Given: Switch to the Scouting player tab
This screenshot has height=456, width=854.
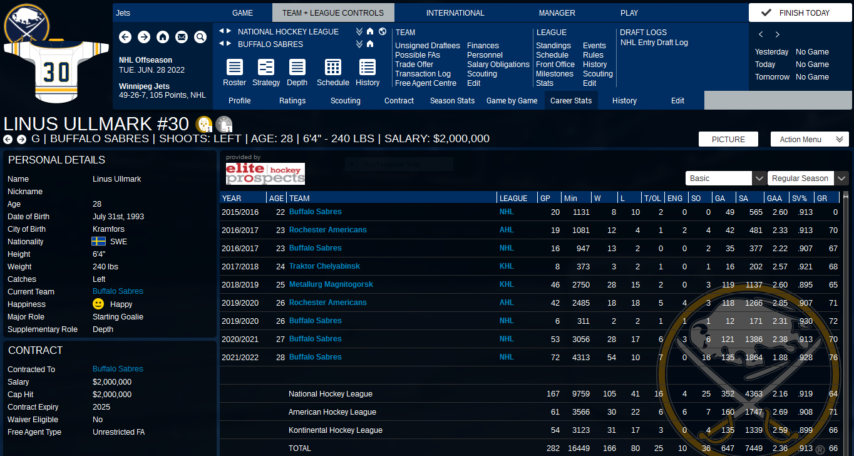Looking at the screenshot, I should pyautogui.click(x=346, y=100).
